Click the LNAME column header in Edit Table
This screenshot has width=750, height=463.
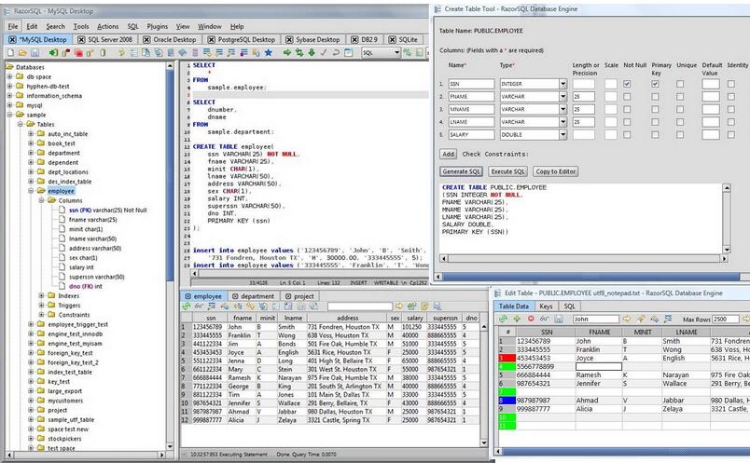tap(686, 332)
